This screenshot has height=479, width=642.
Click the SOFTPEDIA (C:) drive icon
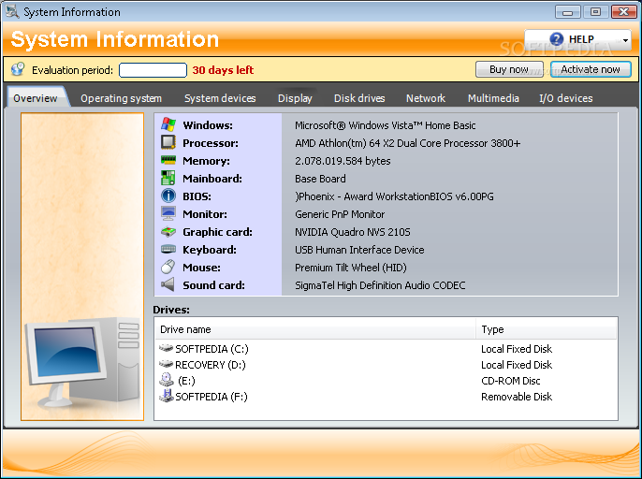coord(167,348)
